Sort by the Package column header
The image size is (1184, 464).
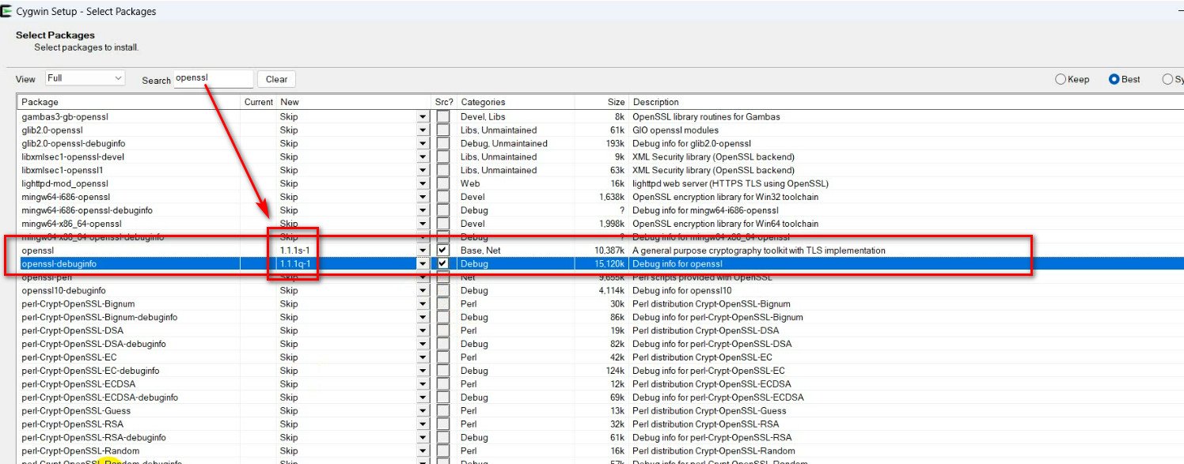pos(129,102)
